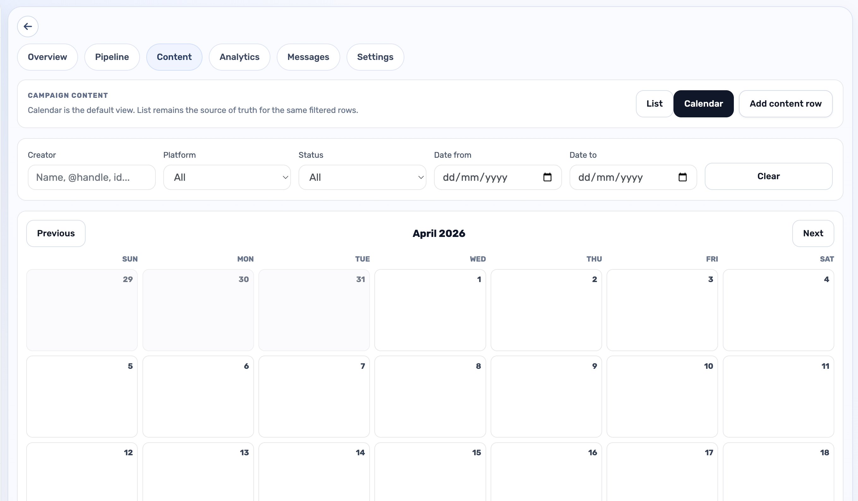Switch to the Analytics tab
858x501 pixels.
(239, 57)
